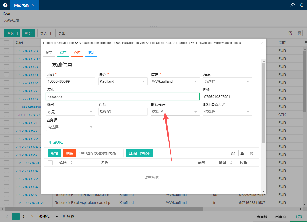Sort the detail table by 数量

click(231, 163)
